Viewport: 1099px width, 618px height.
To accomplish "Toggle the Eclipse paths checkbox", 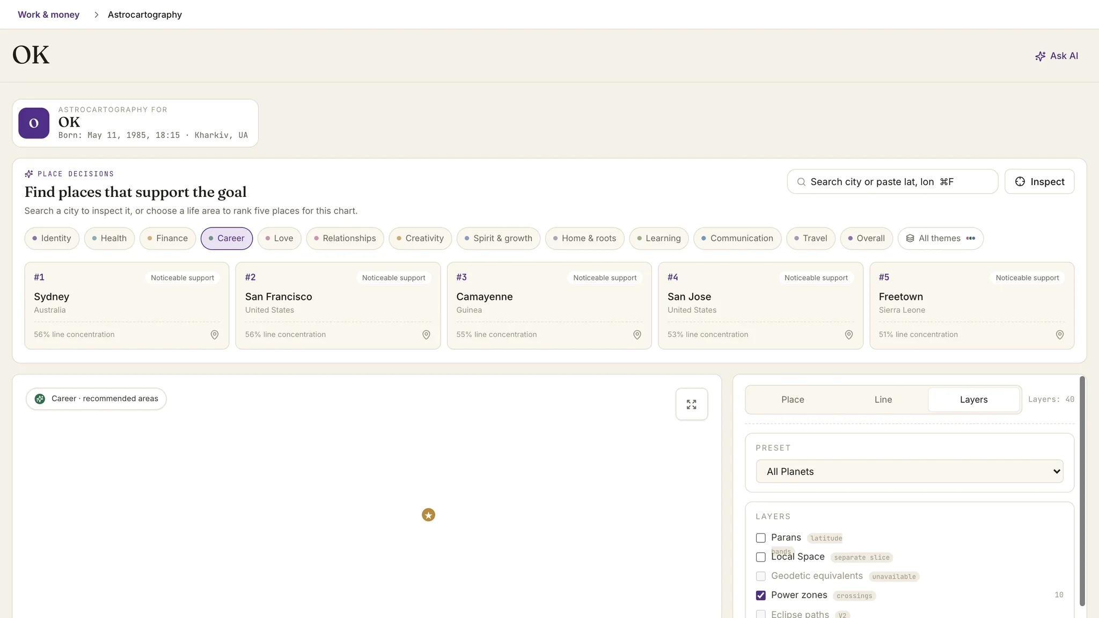I will 761,614.
